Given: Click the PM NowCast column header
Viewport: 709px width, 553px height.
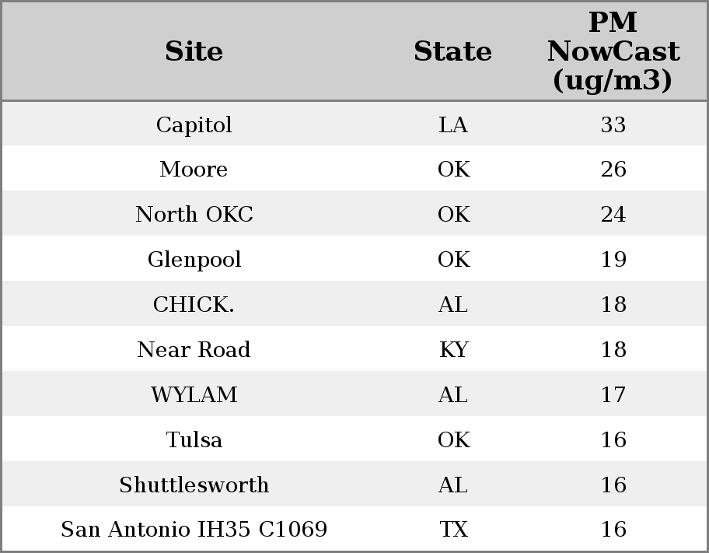Looking at the screenshot, I should pos(613,51).
